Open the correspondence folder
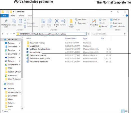Viewport: 131px width, 113px height. (13, 92)
